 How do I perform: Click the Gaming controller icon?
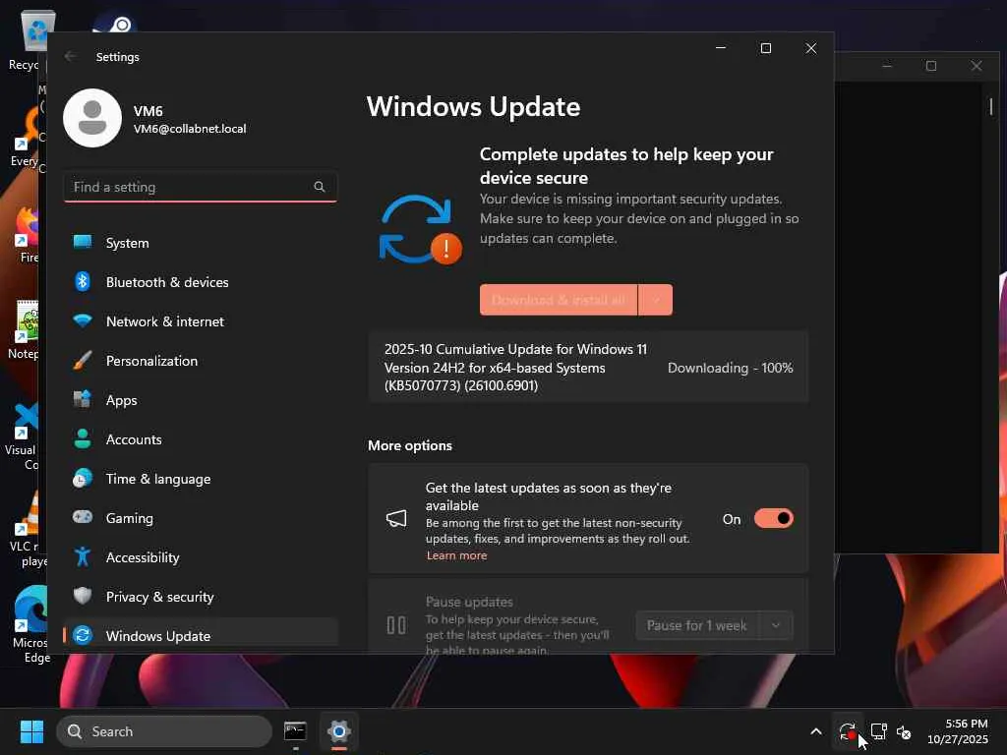[x=83, y=517]
